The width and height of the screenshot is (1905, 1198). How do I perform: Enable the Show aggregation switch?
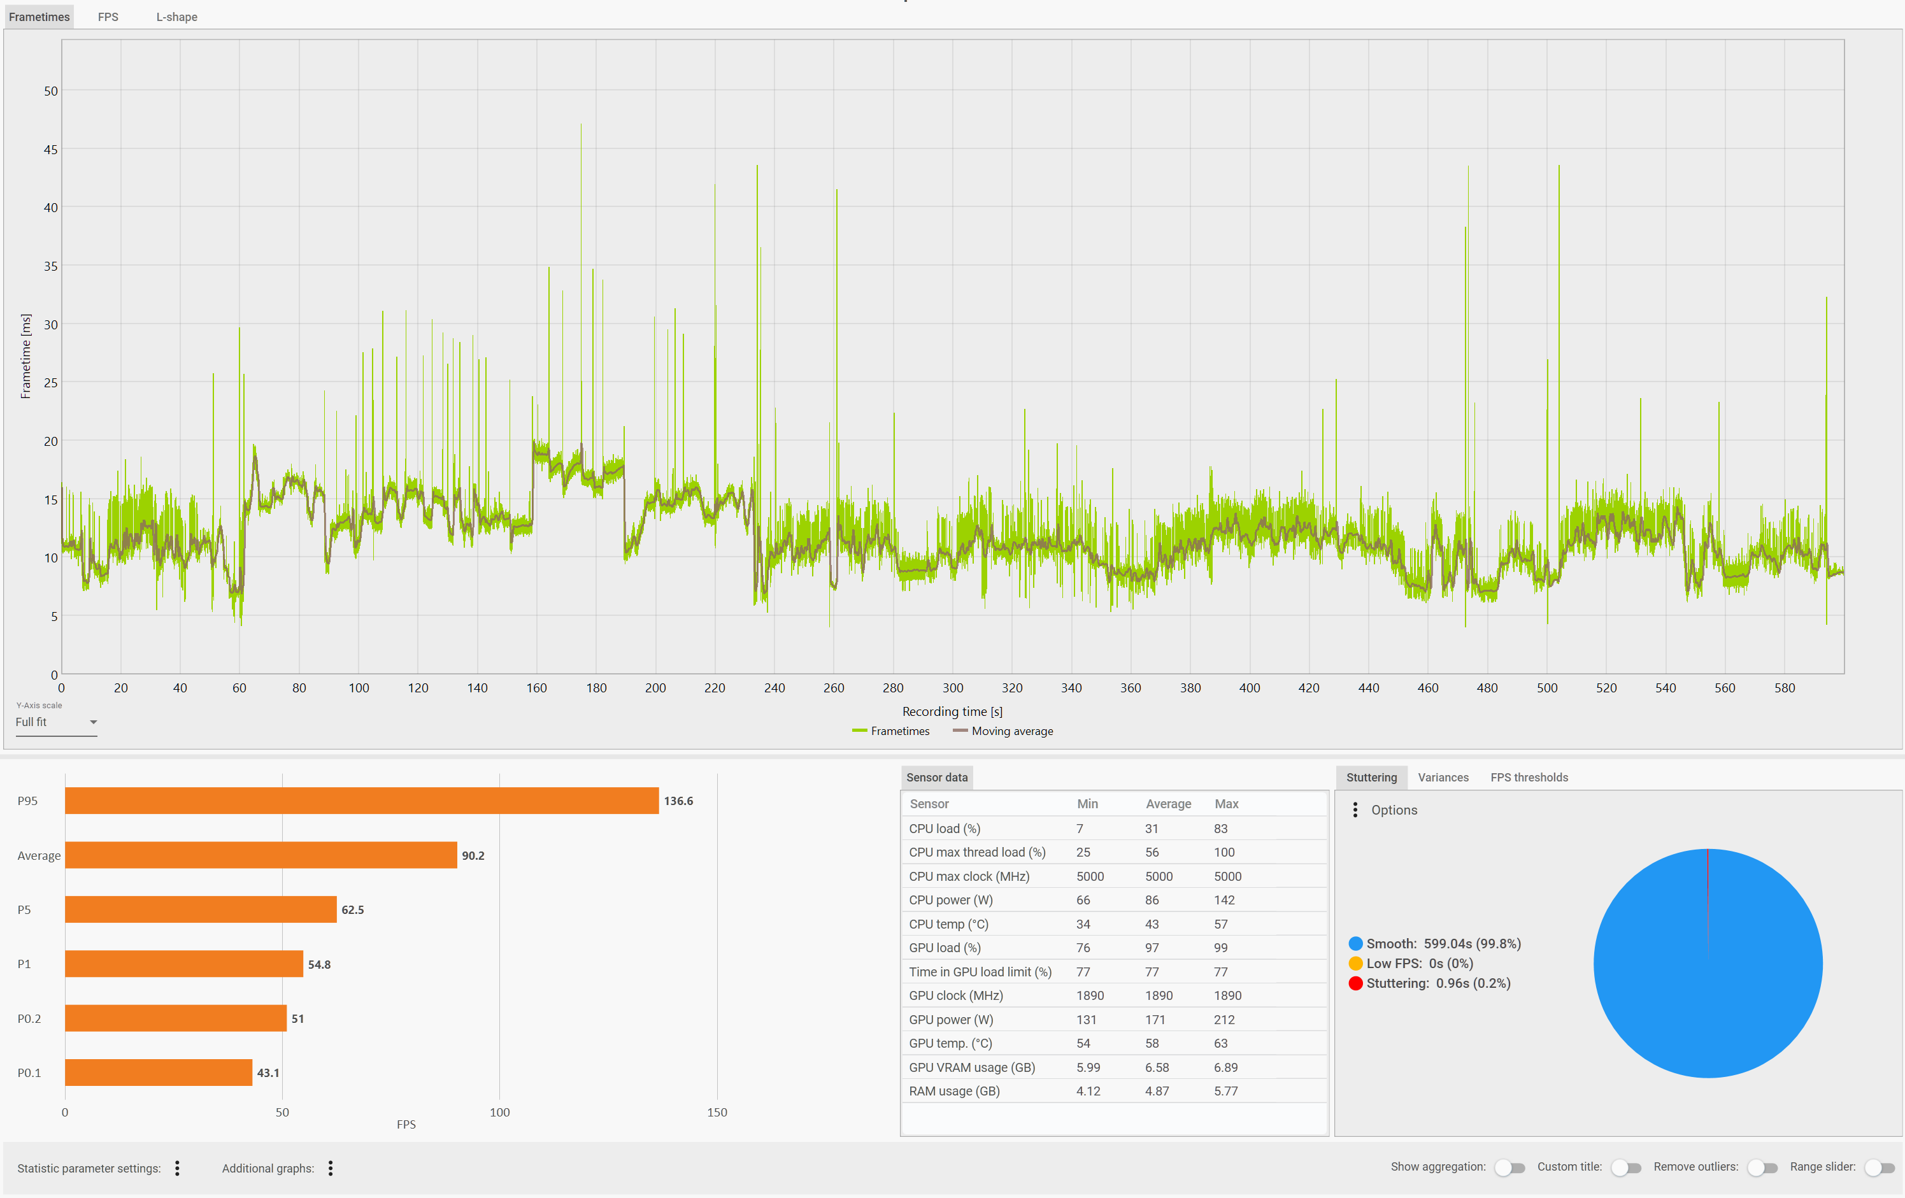point(1509,1167)
